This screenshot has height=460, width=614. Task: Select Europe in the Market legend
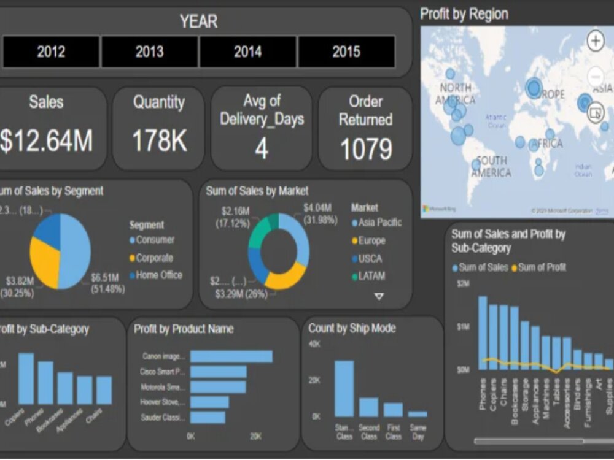pos(368,240)
